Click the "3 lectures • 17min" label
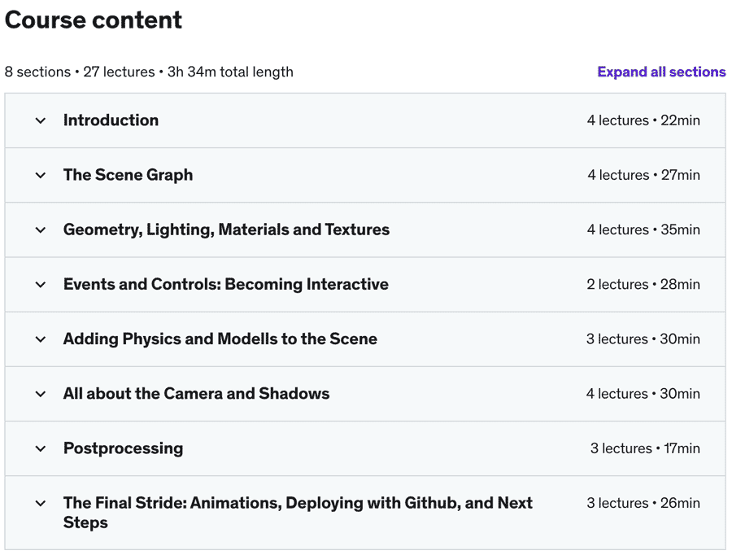Image resolution: width=732 pixels, height=555 pixels. coord(644,448)
